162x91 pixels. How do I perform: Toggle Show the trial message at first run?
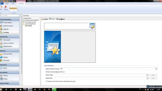point(46,72)
